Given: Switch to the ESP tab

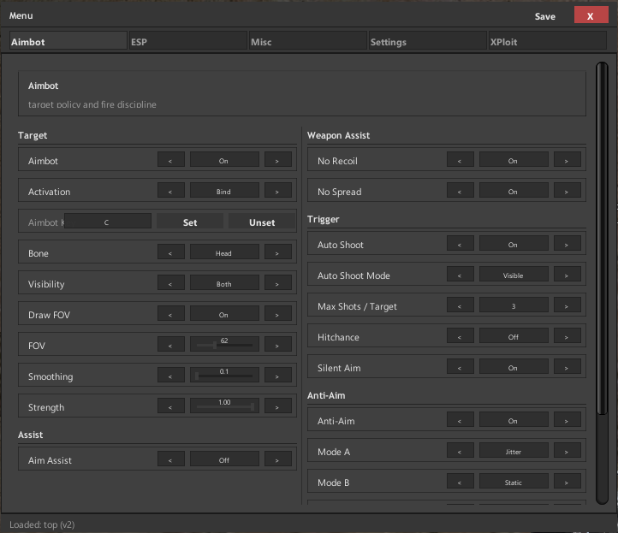Looking at the screenshot, I should pos(188,41).
